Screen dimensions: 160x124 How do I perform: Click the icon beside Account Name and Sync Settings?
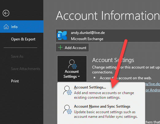67,110
